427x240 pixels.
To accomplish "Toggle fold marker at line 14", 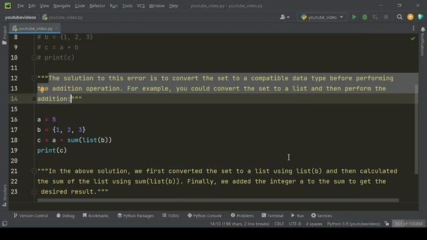I will tap(34, 99).
